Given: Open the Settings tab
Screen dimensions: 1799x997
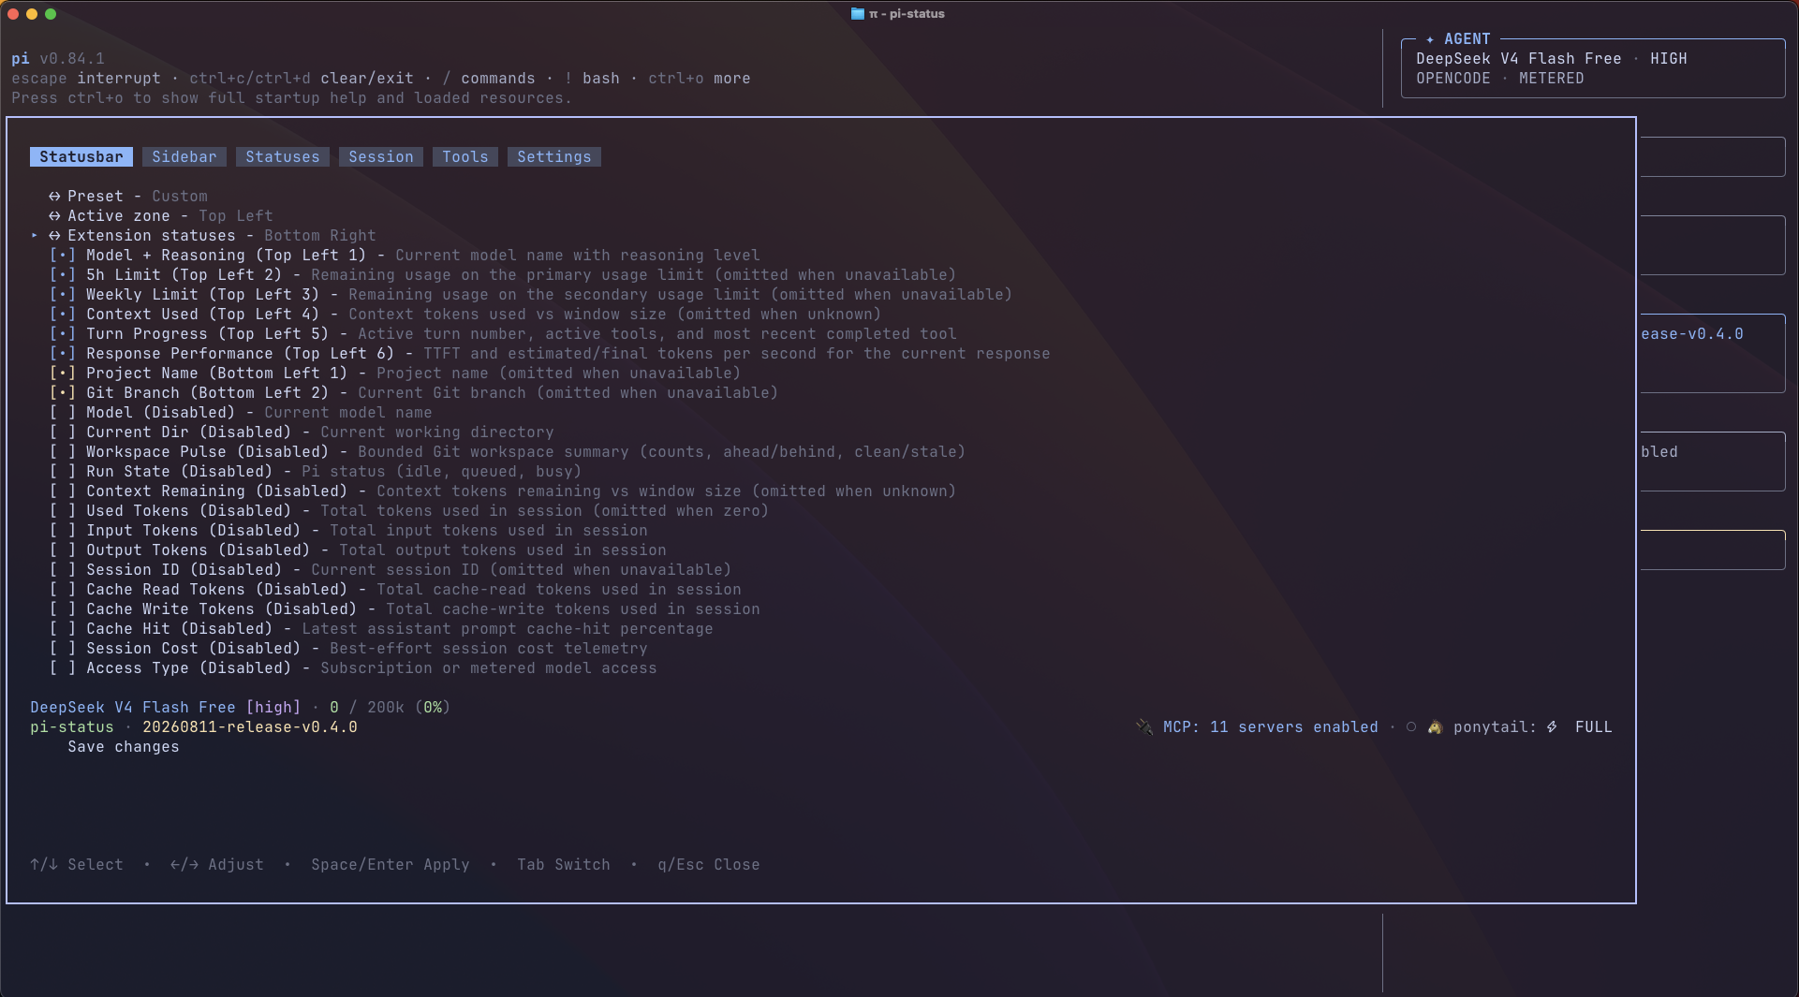Looking at the screenshot, I should click(x=554, y=157).
